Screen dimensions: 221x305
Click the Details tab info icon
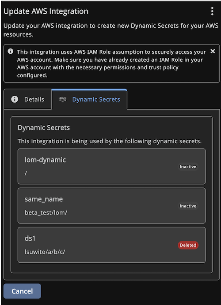click(x=15, y=99)
